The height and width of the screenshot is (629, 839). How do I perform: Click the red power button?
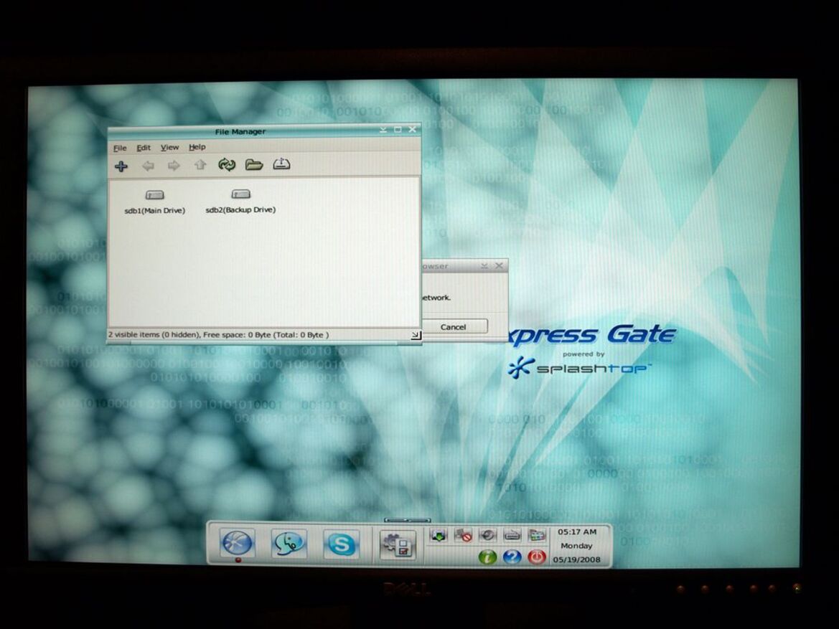coord(537,557)
